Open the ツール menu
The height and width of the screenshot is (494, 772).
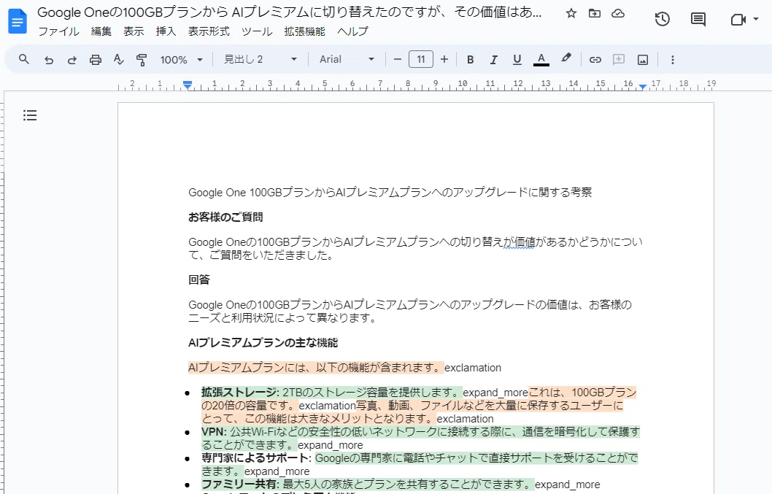pyautogui.click(x=257, y=31)
